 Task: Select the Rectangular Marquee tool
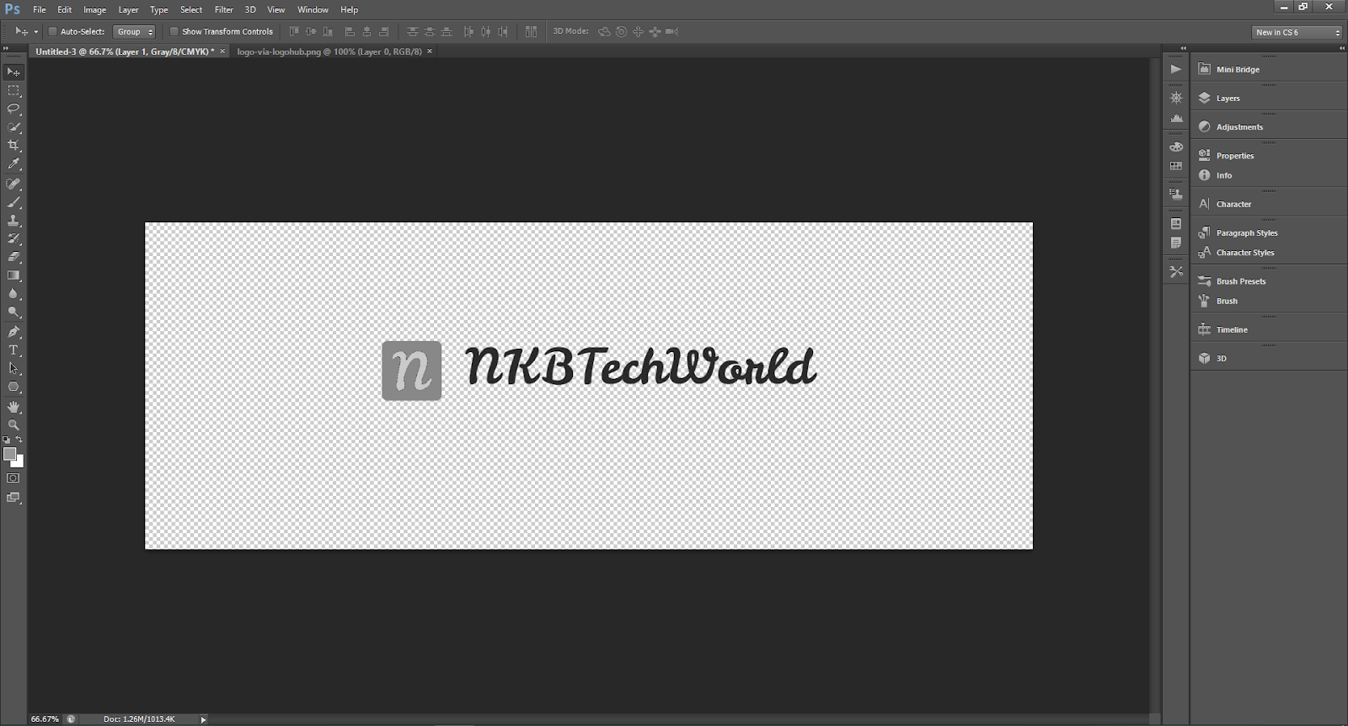(x=13, y=90)
